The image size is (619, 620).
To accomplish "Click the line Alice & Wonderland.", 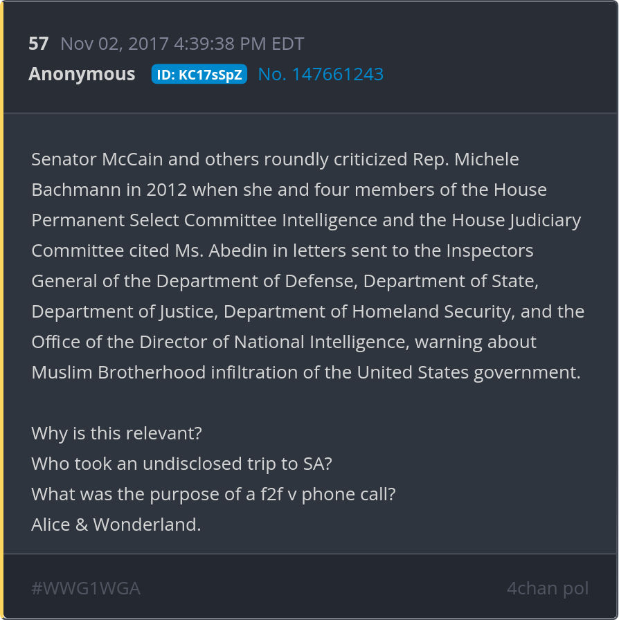I will tap(116, 525).
